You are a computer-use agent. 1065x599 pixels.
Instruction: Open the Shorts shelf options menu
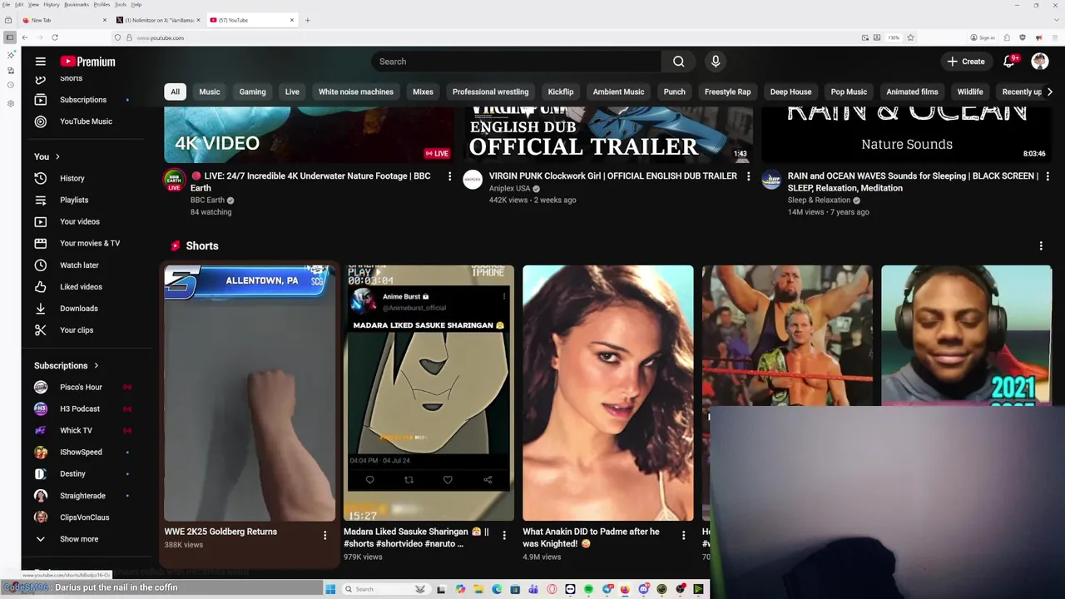point(1041,245)
